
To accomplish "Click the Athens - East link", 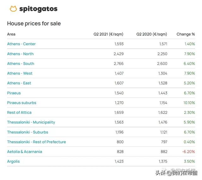I will tap(19, 83).
